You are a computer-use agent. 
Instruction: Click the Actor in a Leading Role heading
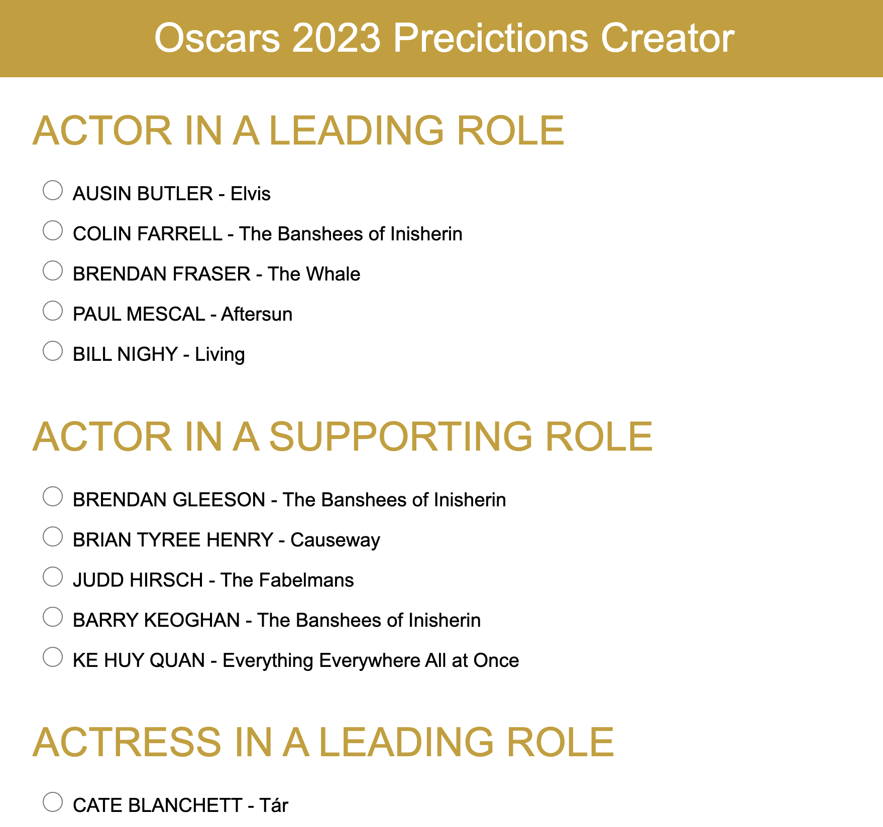298,130
